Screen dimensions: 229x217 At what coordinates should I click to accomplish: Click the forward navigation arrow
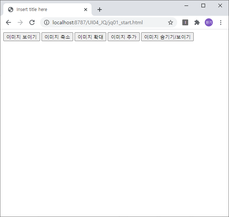[20, 22]
